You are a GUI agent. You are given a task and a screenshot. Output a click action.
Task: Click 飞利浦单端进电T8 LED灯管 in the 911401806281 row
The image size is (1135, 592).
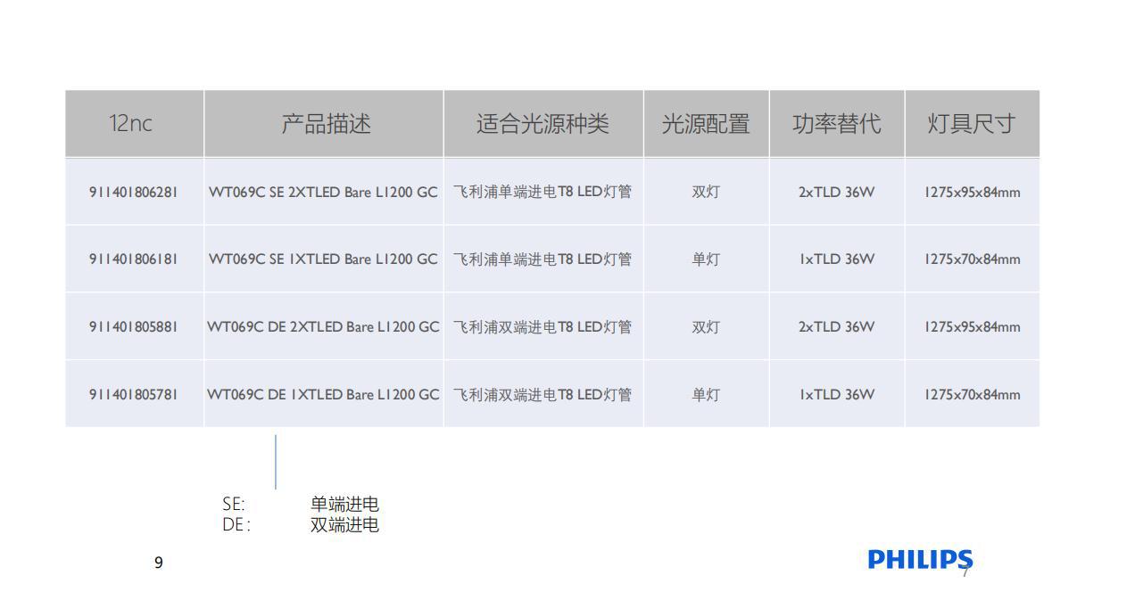tap(543, 192)
